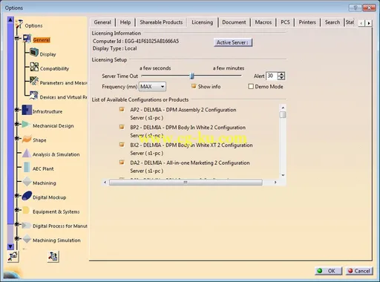Image resolution: width=380 pixels, height=282 pixels.
Task: Open the Frequency MAX dropdown
Action: 152,87
